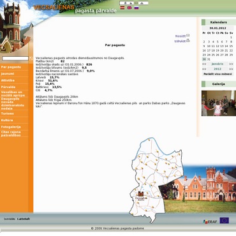Click the Janvāris month label in calendar

click(x=218, y=64)
